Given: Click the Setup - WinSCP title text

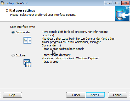Looking at the screenshot, I should pyautogui.click(x=16, y=3).
